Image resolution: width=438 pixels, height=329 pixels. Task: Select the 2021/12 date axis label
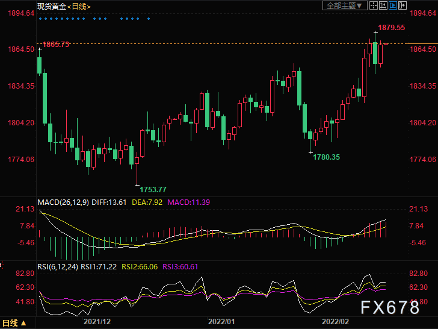[x=97, y=321]
